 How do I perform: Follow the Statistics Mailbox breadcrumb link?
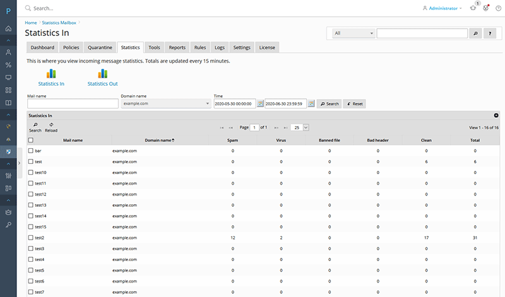(x=59, y=23)
